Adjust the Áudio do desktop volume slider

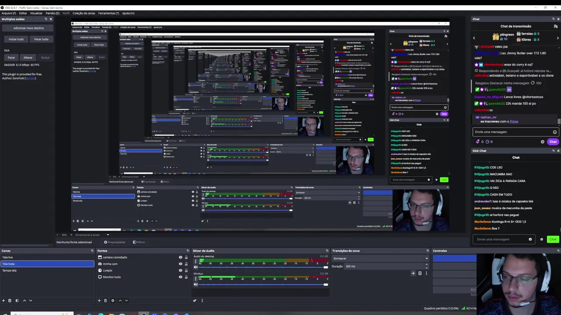[x=264, y=267]
